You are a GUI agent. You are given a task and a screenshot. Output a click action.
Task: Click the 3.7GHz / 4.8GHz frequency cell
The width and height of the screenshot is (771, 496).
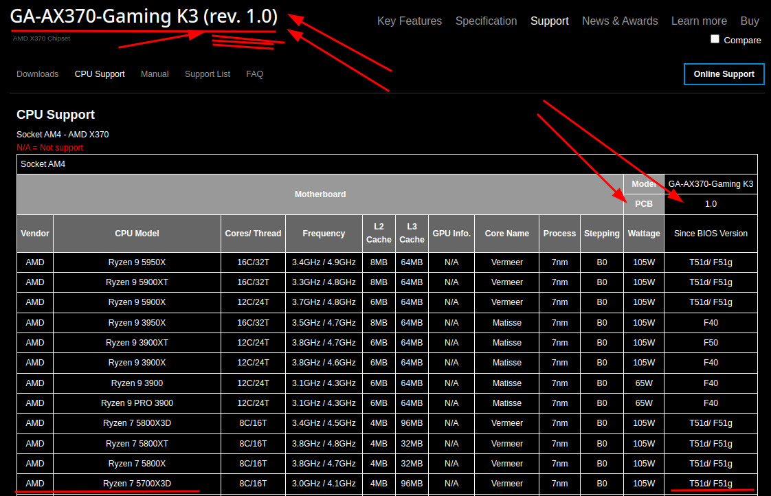pos(324,302)
